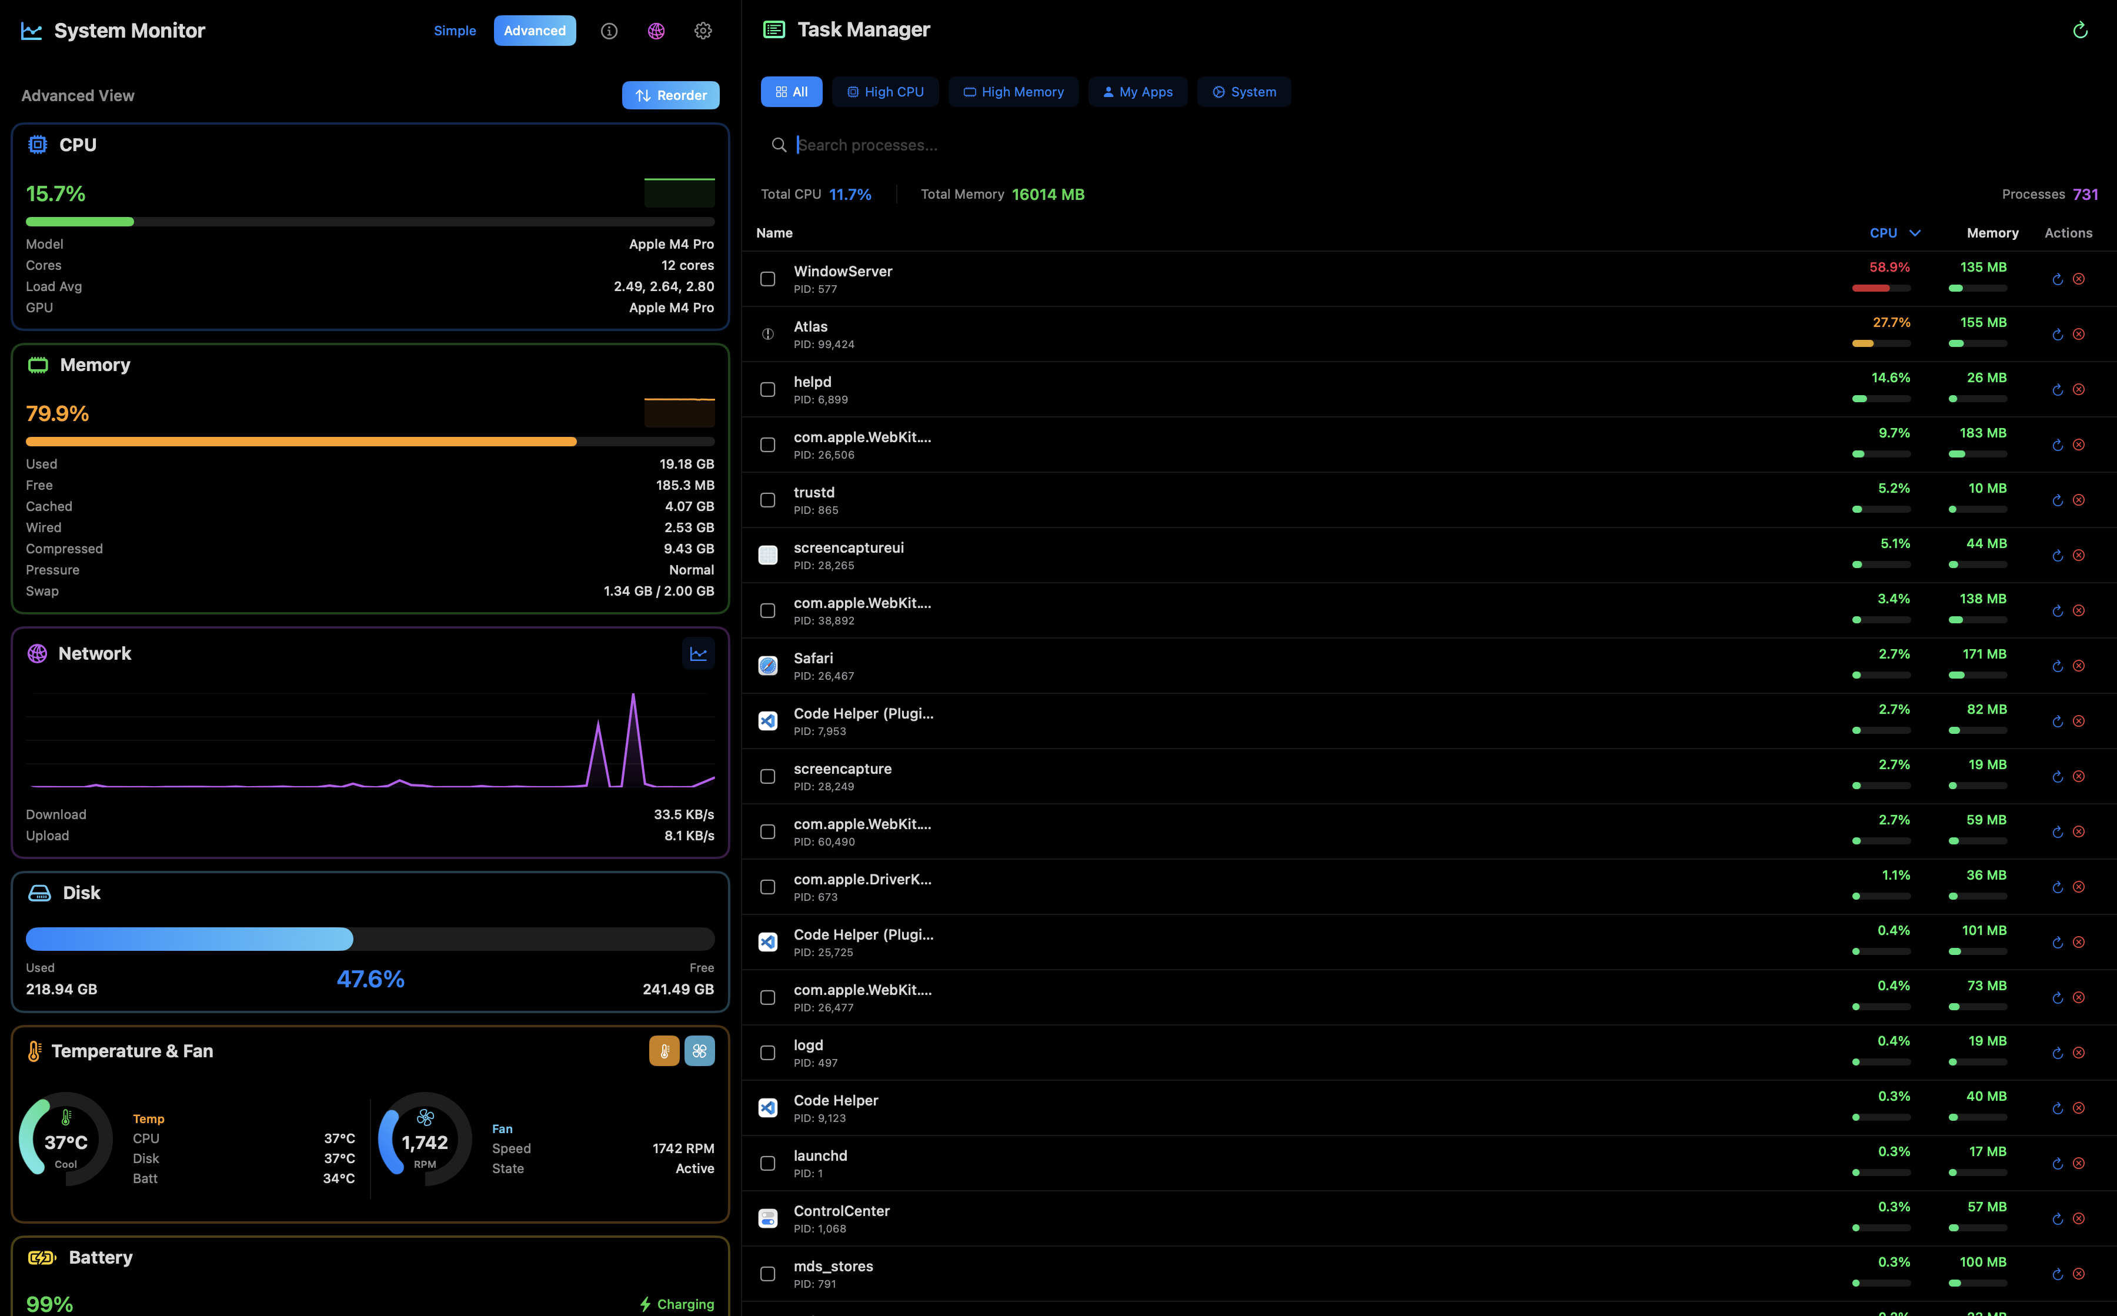Select the trustd process checkbox

click(768, 500)
